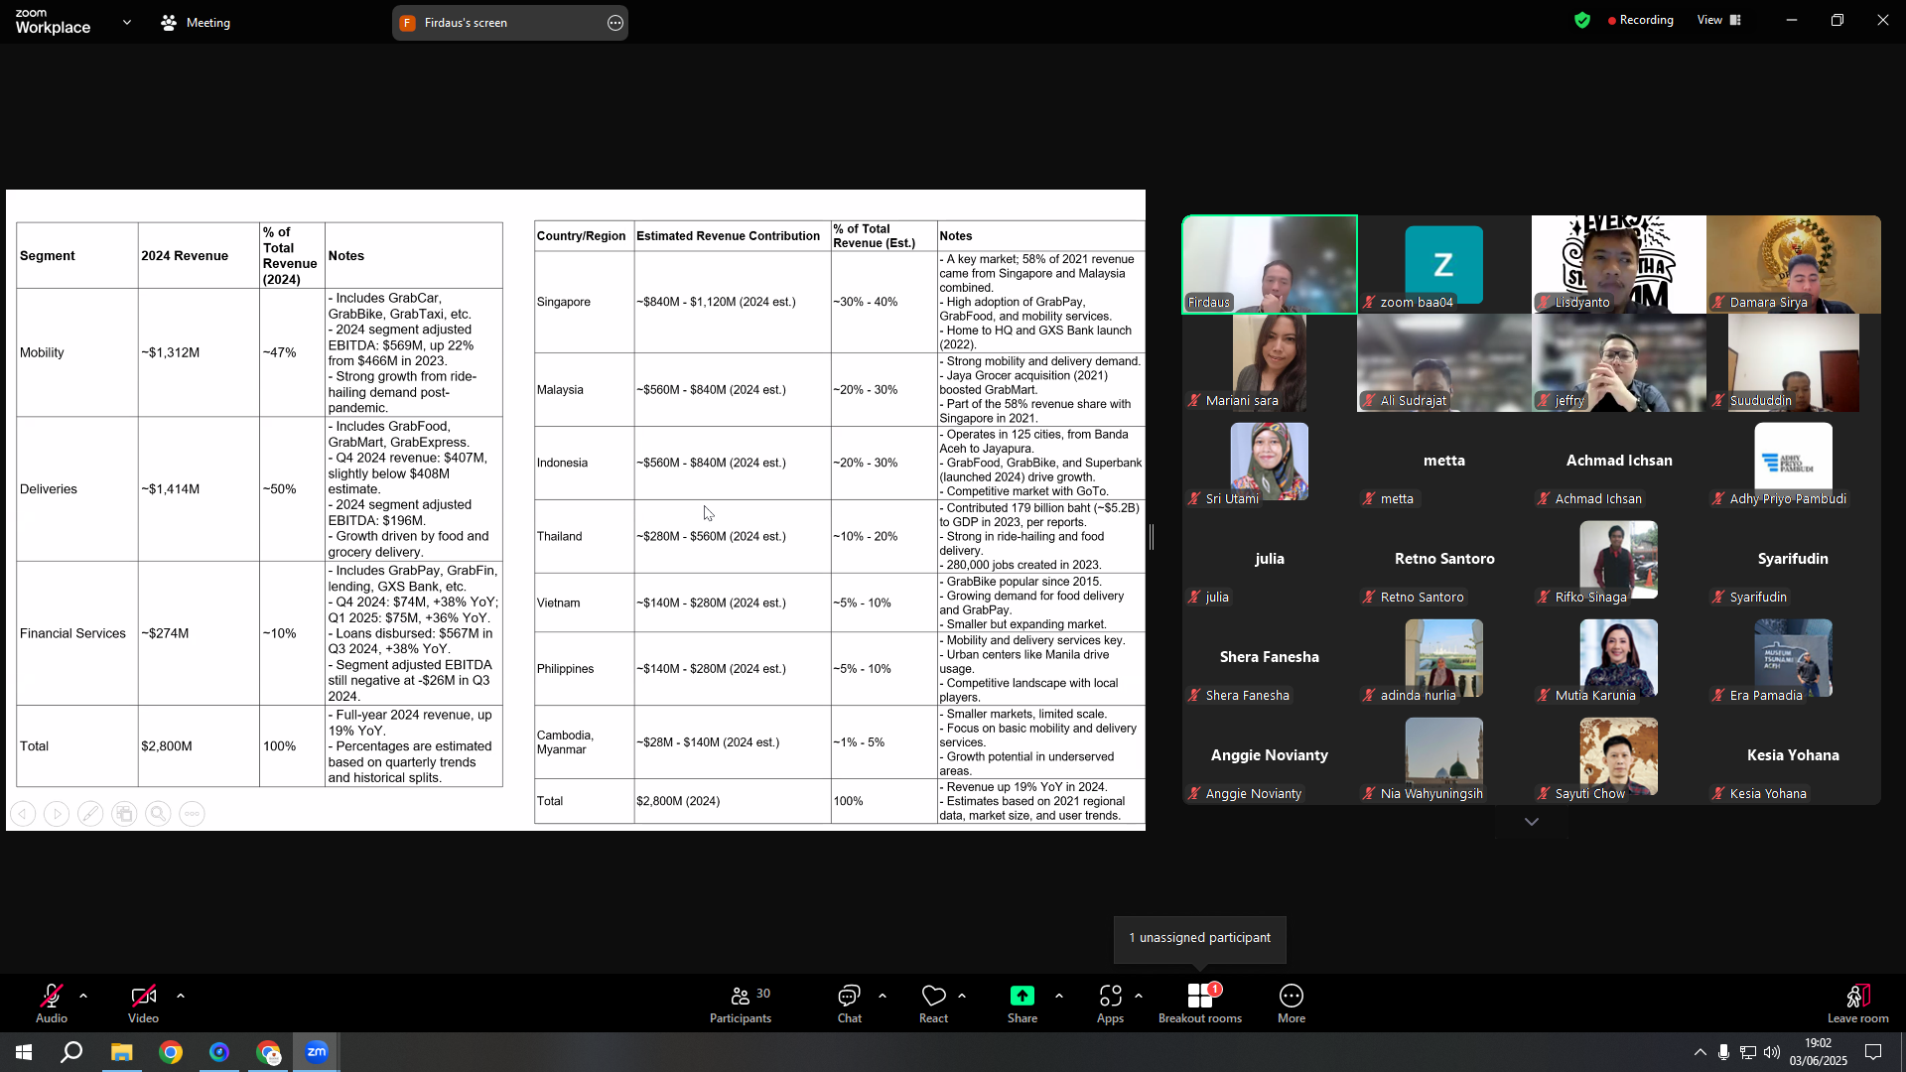
Task: Click the Recording indicator
Action: tap(1641, 20)
